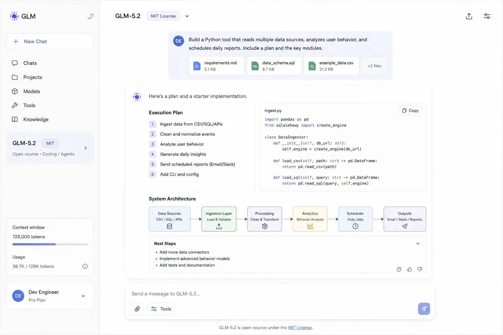Copy the response with the copy icon

click(x=399, y=269)
